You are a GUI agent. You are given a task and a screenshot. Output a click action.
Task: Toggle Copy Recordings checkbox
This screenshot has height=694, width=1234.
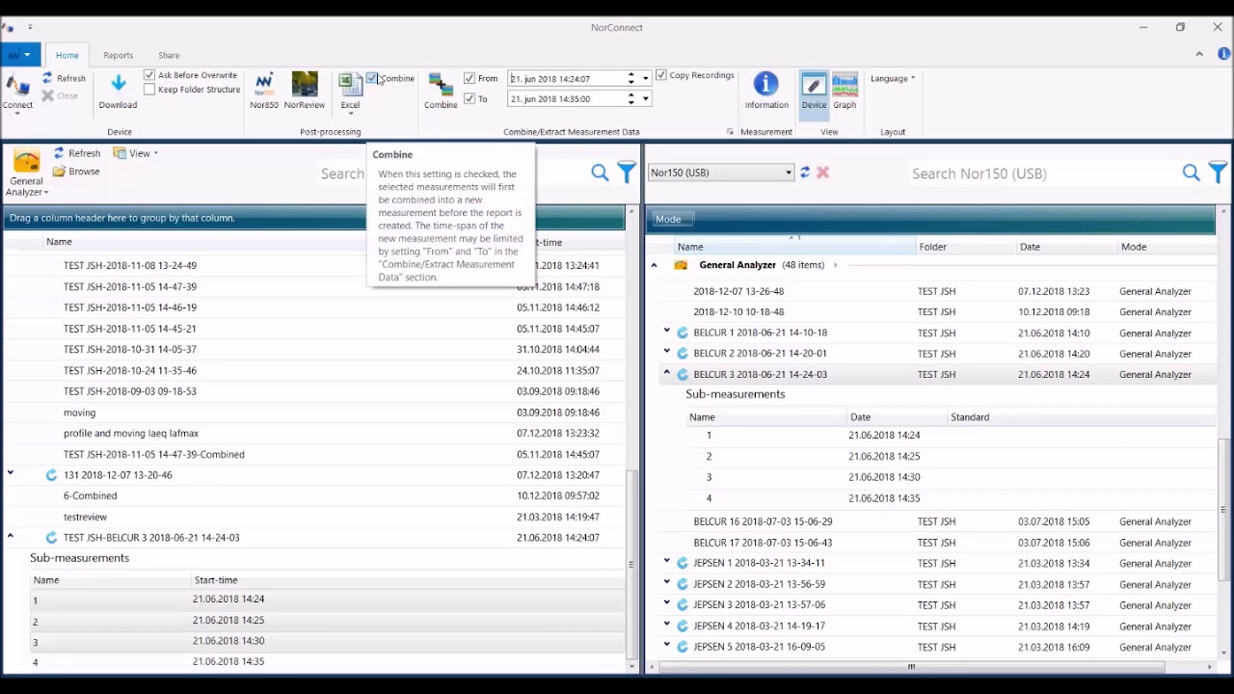(661, 75)
